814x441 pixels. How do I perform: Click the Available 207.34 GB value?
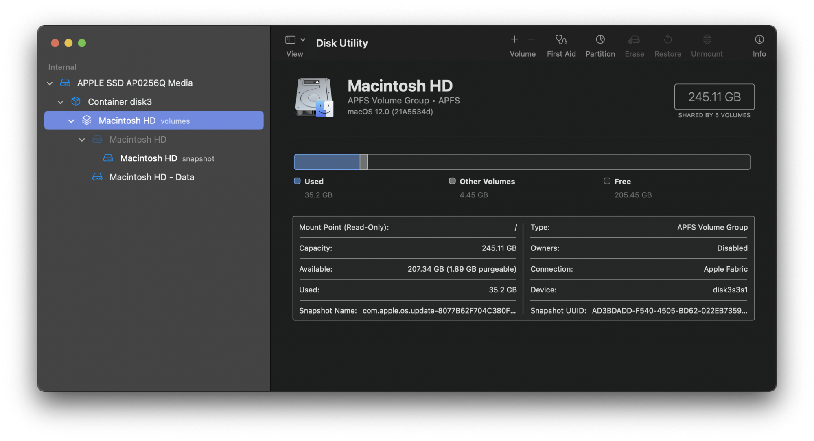point(462,269)
